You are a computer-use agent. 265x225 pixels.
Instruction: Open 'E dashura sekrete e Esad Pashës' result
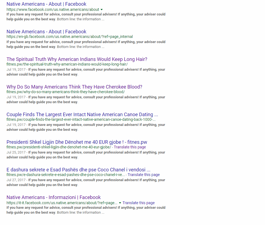(x=78, y=169)
